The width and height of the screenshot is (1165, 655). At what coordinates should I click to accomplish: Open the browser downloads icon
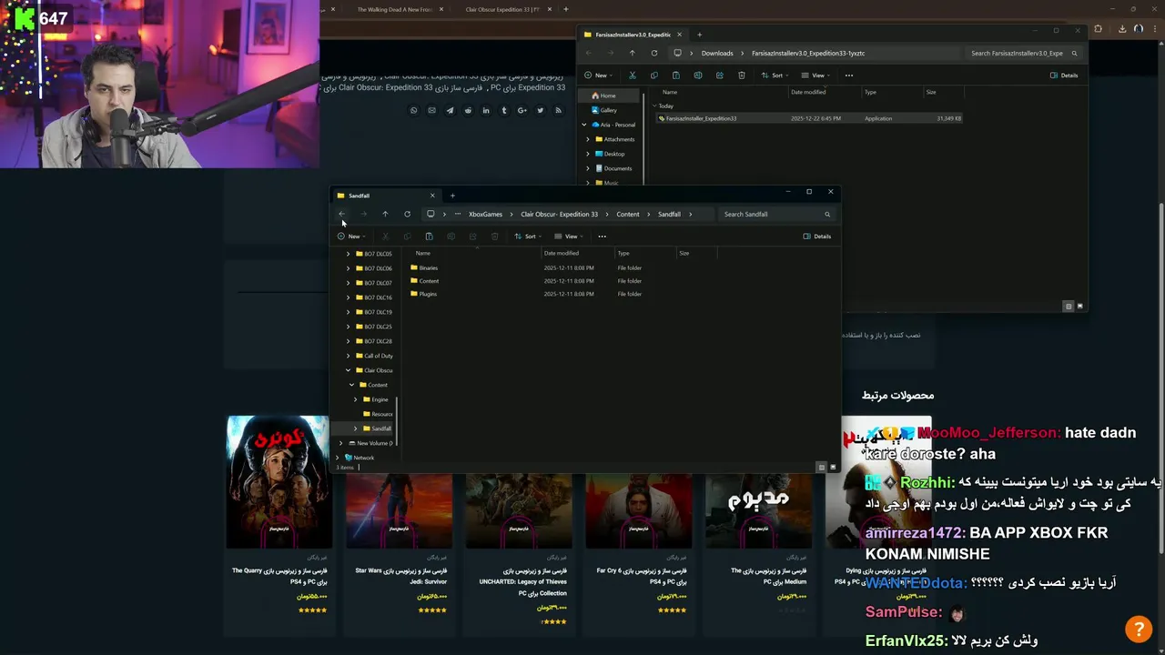pyautogui.click(x=1122, y=29)
